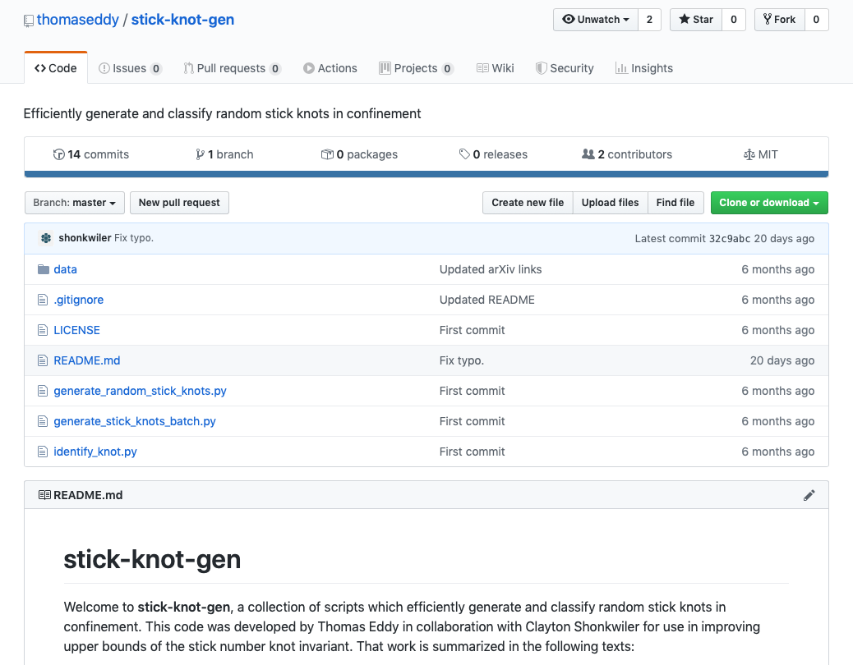View 0 releases
The image size is (853, 665).
(x=493, y=154)
